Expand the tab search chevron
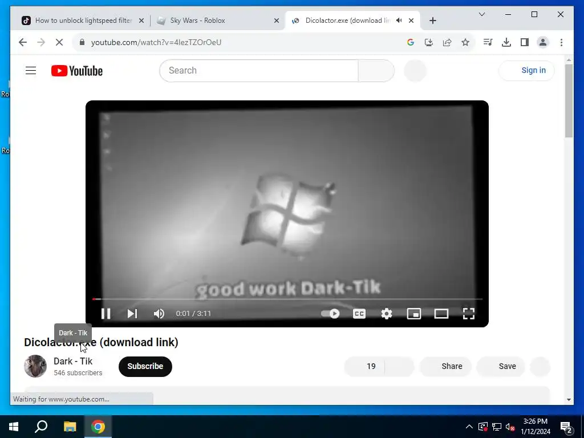The width and height of the screenshot is (584, 438). pos(481,14)
